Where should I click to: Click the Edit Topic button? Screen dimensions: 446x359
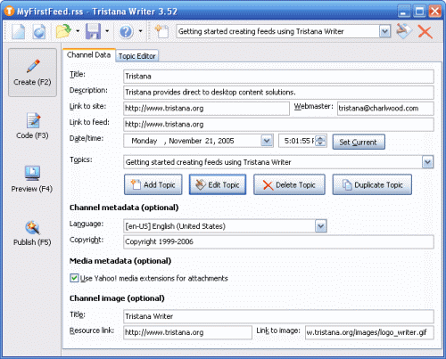point(218,184)
